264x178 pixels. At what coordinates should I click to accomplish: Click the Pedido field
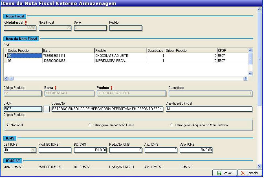click(126, 28)
